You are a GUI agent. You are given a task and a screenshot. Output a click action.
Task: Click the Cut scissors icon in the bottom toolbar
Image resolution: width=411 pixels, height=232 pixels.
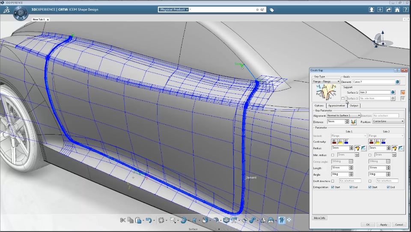coord(123,220)
